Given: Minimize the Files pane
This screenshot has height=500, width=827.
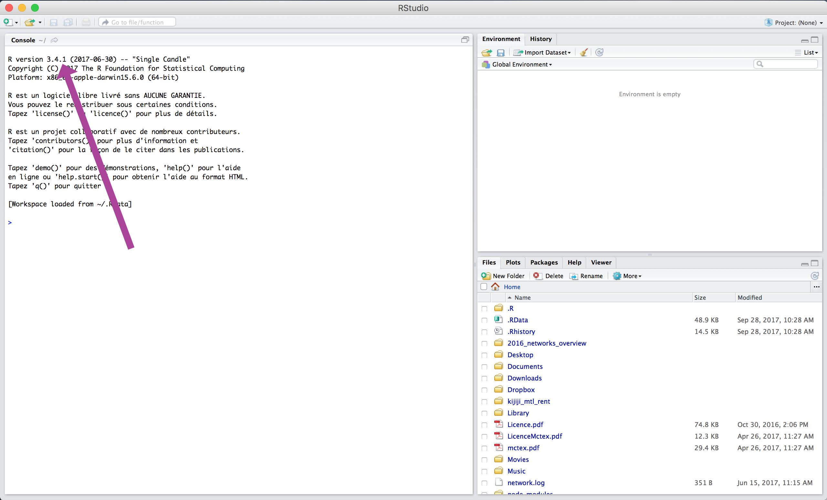Looking at the screenshot, I should (804, 265).
